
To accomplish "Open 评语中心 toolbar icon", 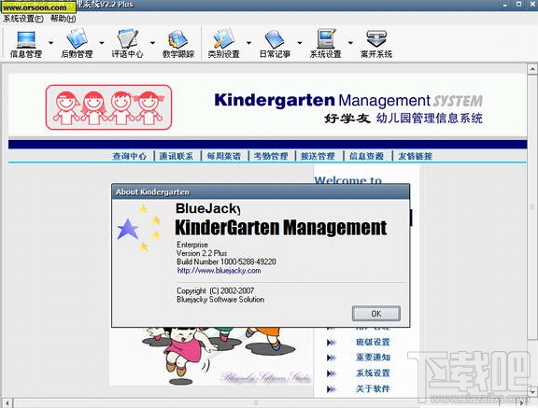I will tap(127, 44).
